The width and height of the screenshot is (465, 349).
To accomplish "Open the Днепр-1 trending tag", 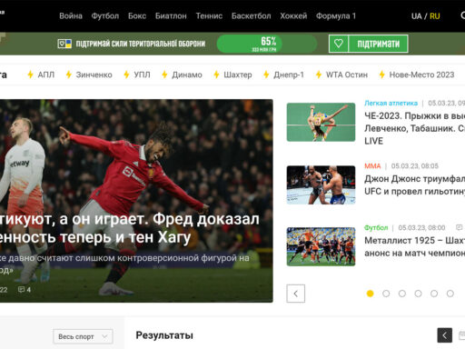I will (x=289, y=75).
